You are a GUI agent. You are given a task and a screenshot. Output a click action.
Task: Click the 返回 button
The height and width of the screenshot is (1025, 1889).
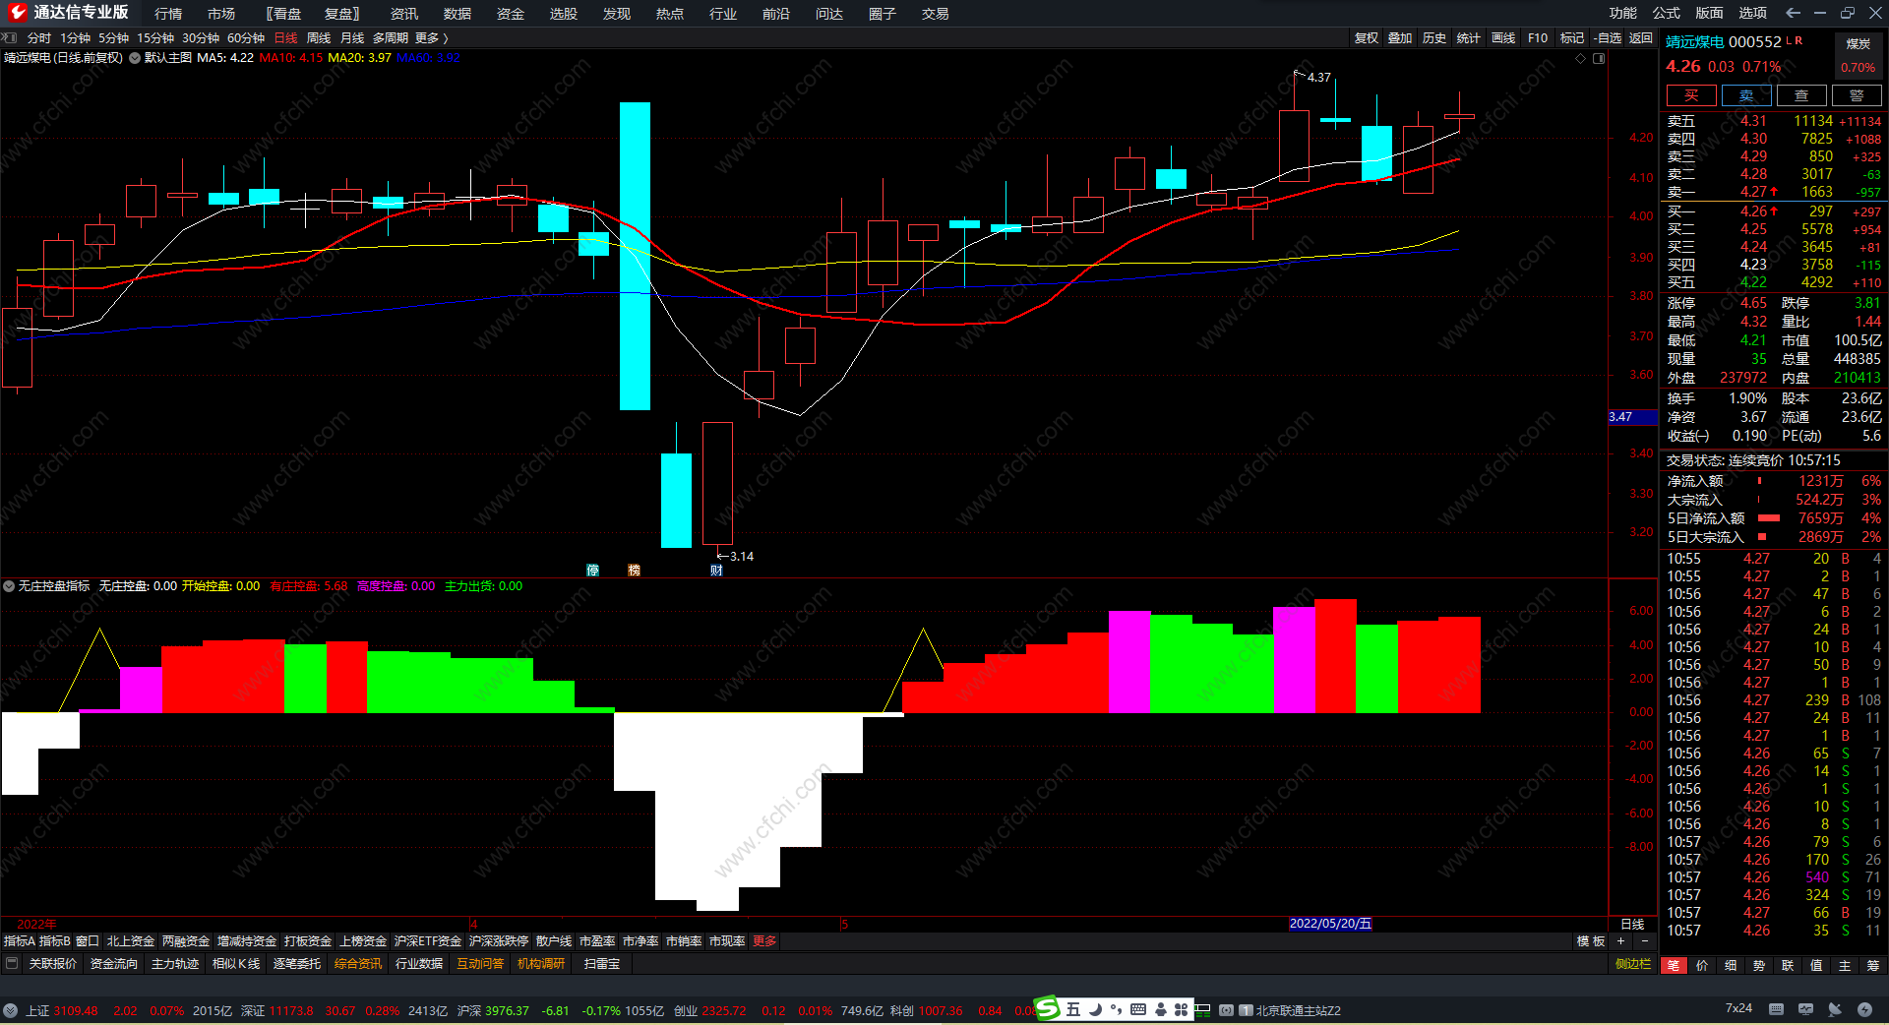point(1641,38)
